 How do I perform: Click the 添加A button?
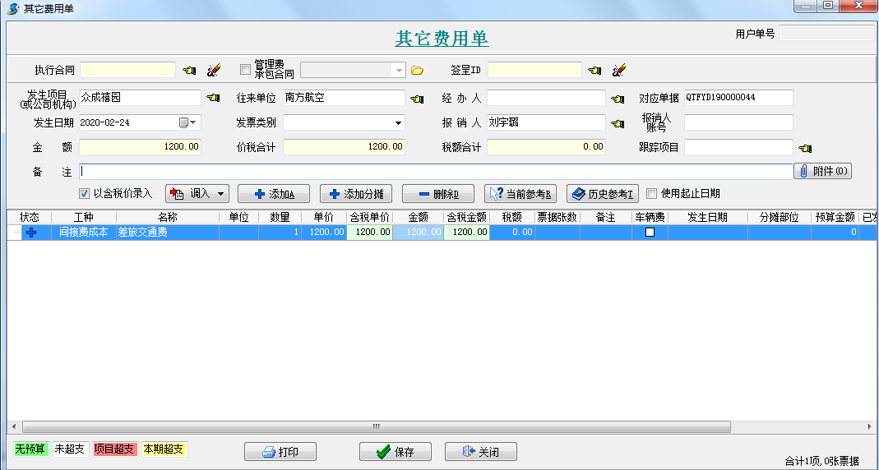pyautogui.click(x=274, y=194)
